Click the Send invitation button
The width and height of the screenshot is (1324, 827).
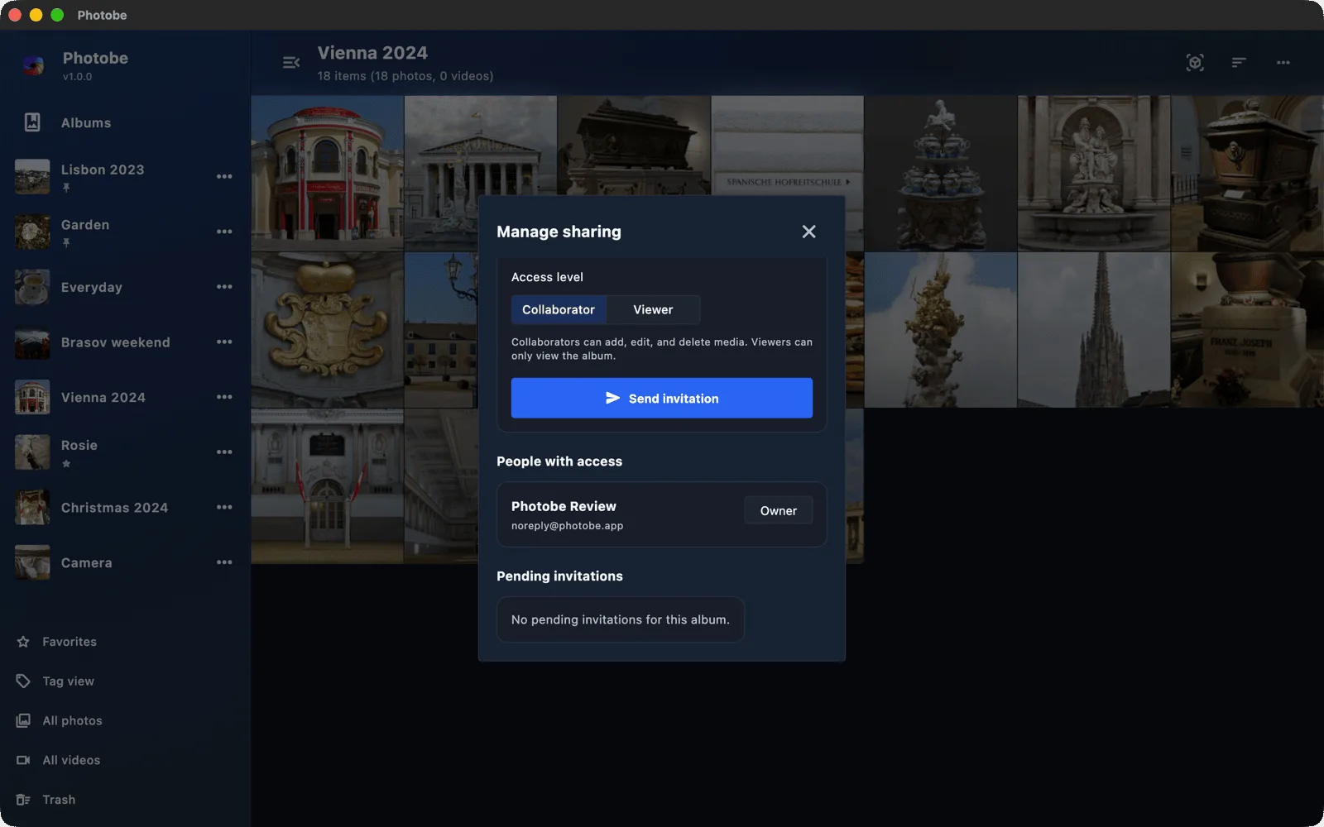pyautogui.click(x=662, y=398)
